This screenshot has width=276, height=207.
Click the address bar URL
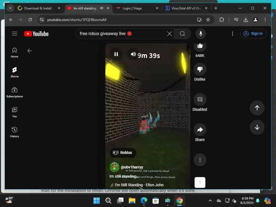(77, 20)
